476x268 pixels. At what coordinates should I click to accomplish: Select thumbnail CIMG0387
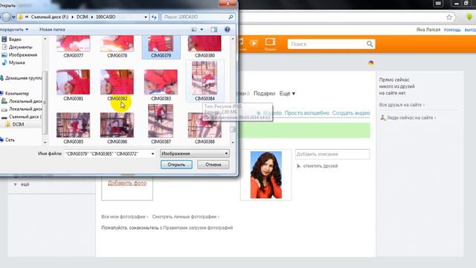[161, 121]
